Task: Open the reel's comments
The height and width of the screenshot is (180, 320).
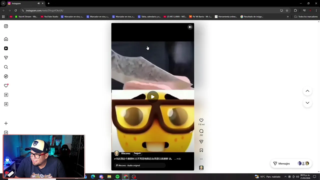Action: click(201, 131)
